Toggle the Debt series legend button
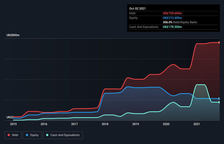This screenshot has height=144, width=224. (13, 135)
